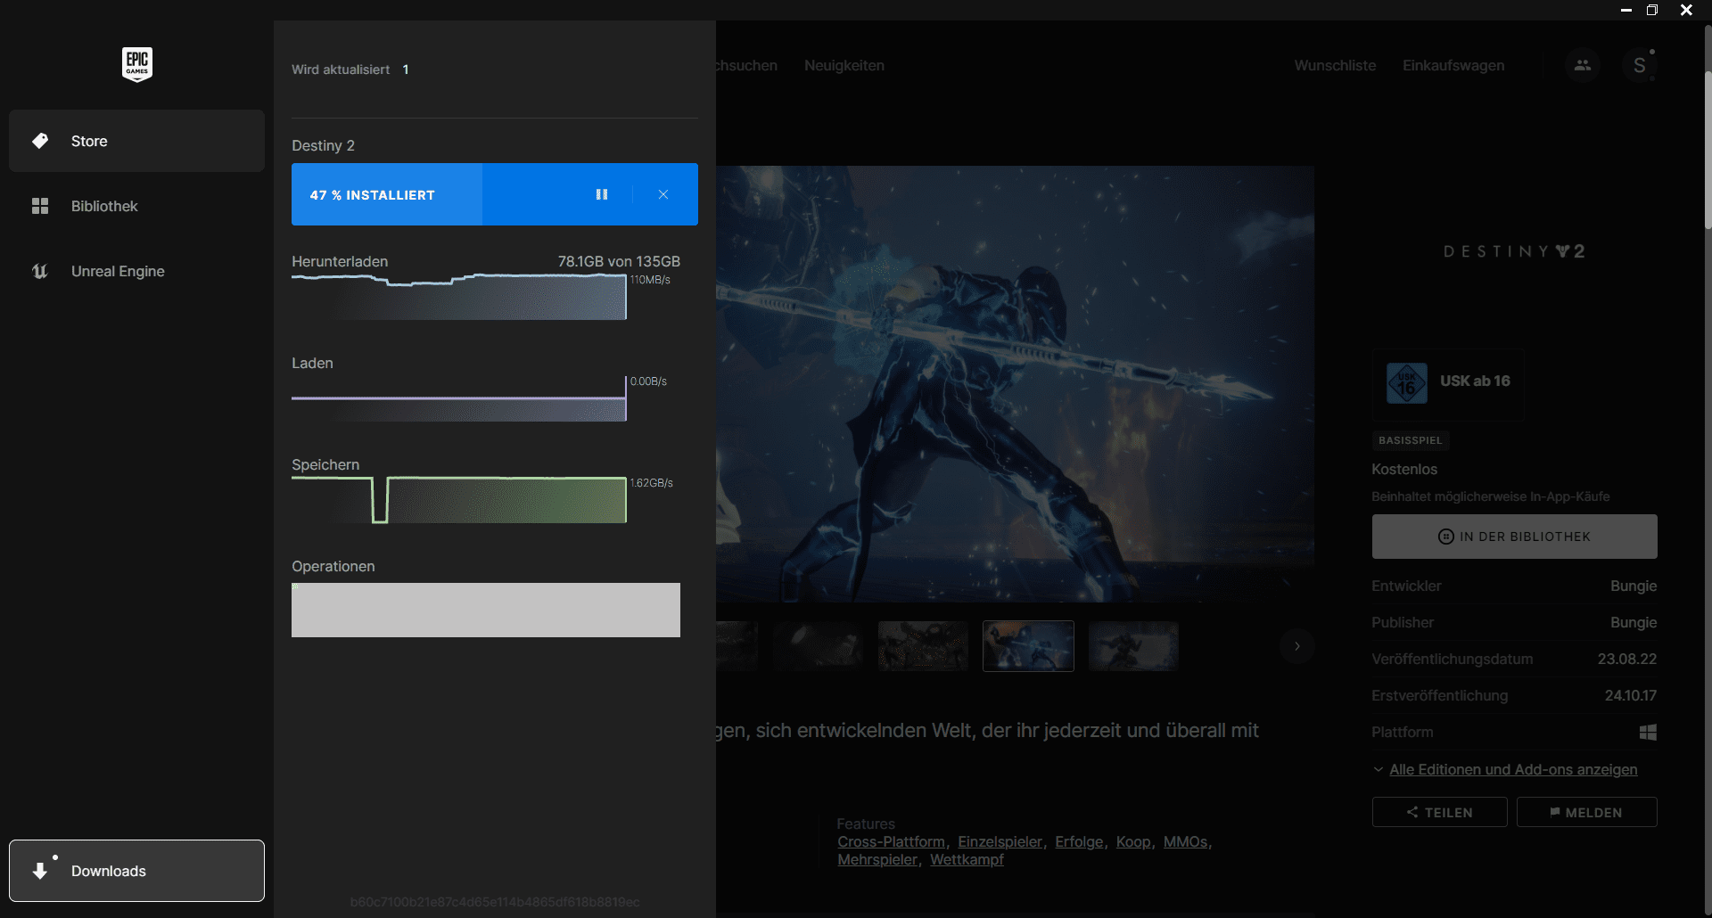Click the Windows platform icon
This screenshot has width=1712, height=918.
pos(1648,732)
